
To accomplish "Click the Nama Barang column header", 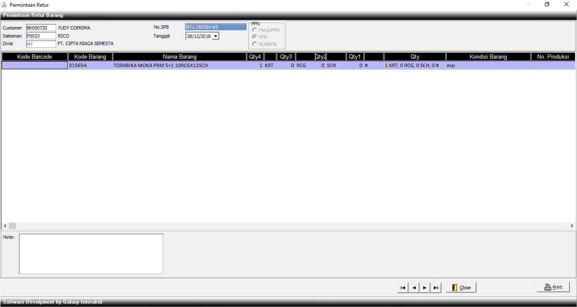I will tap(180, 57).
